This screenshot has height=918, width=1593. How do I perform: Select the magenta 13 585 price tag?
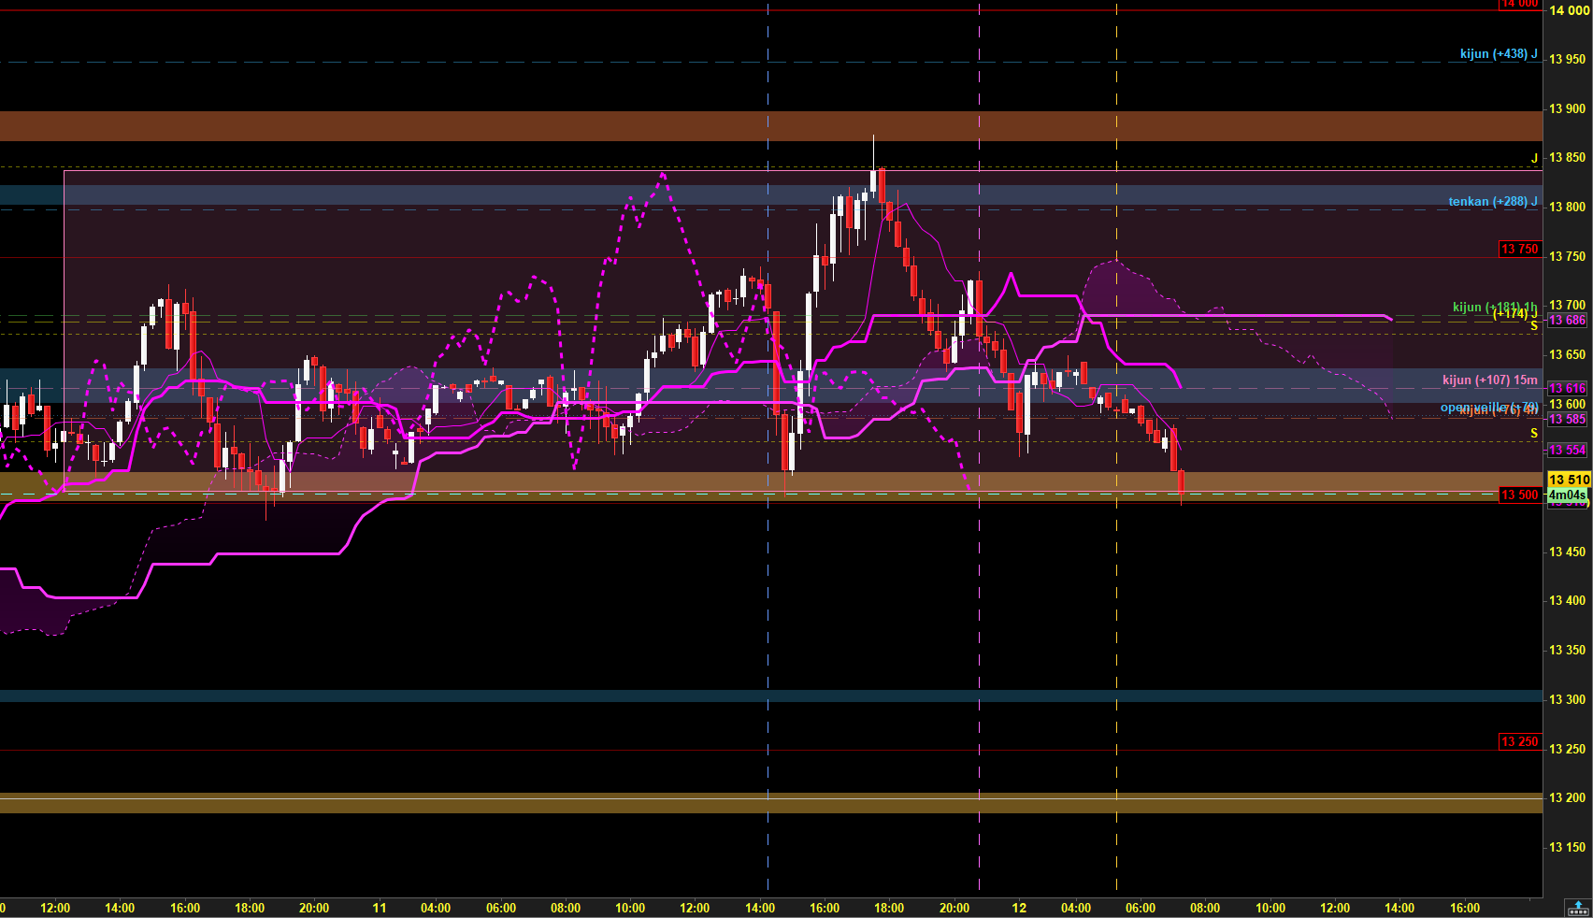[x=1568, y=419]
